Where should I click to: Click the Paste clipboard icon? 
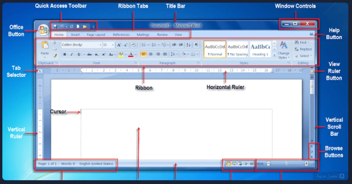coord(45,45)
